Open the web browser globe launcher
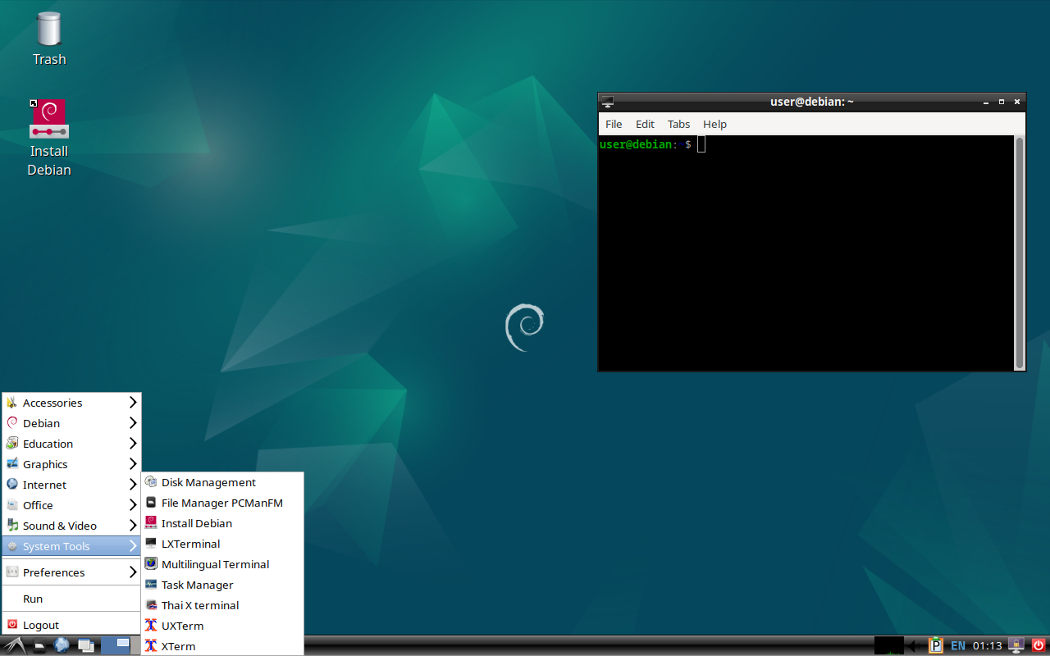 (x=62, y=646)
